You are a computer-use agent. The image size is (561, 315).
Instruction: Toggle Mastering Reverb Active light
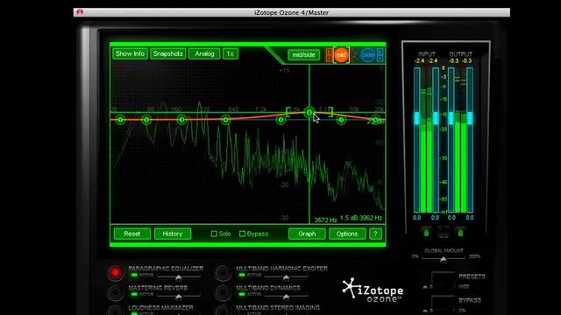coord(134,294)
